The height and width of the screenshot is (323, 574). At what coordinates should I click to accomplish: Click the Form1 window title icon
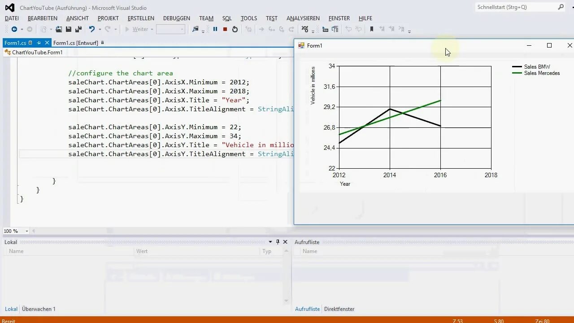click(x=301, y=45)
